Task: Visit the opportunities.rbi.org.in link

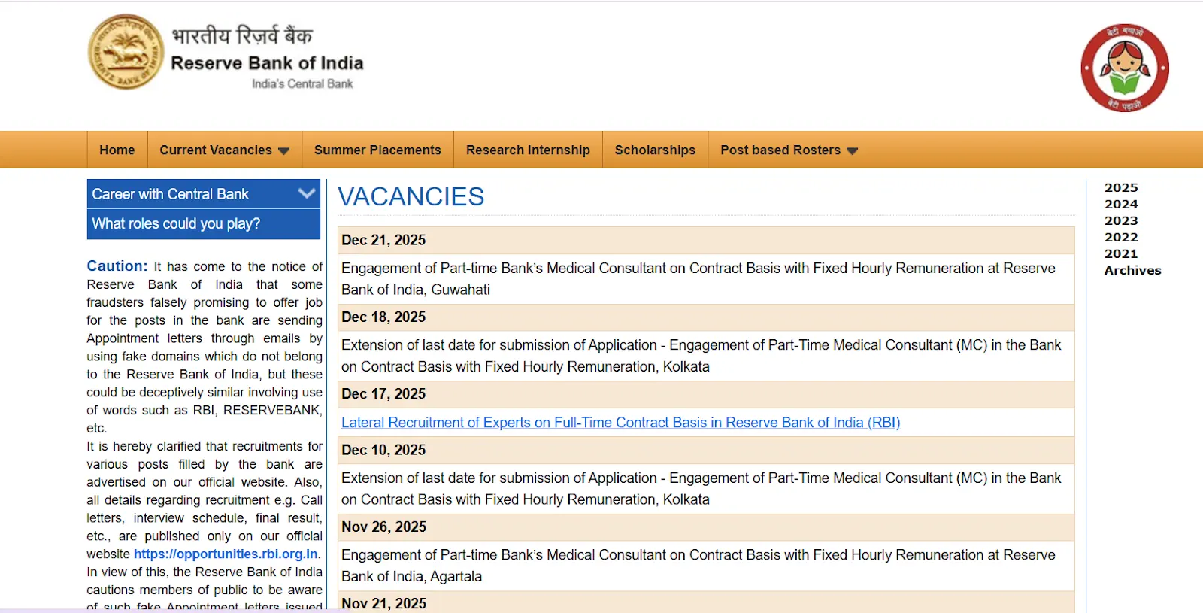Action: coord(226,554)
